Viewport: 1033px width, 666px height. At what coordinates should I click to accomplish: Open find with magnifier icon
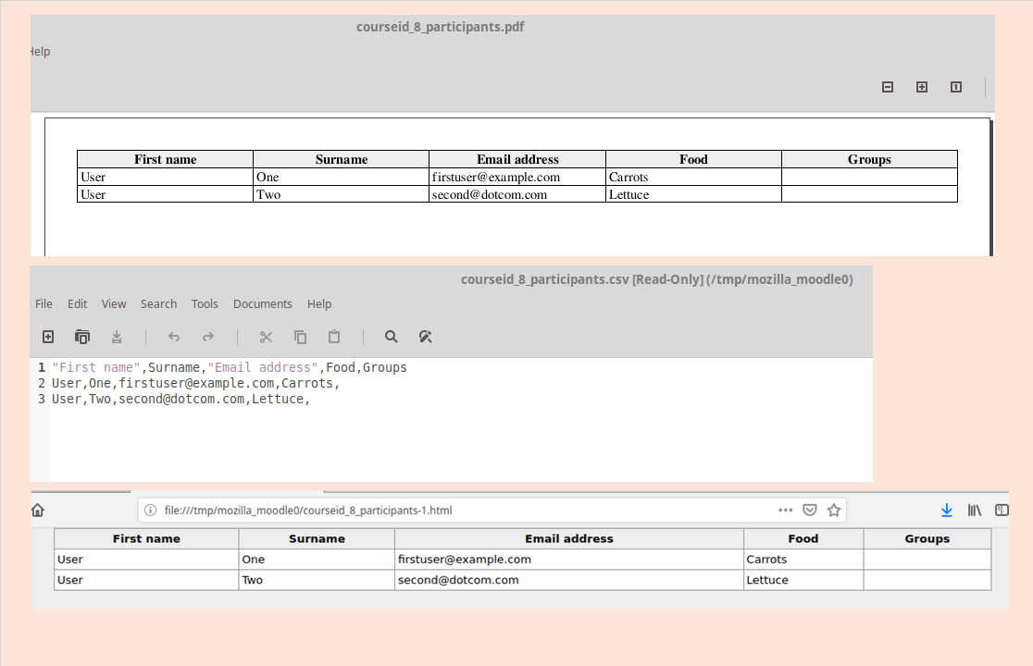(392, 337)
